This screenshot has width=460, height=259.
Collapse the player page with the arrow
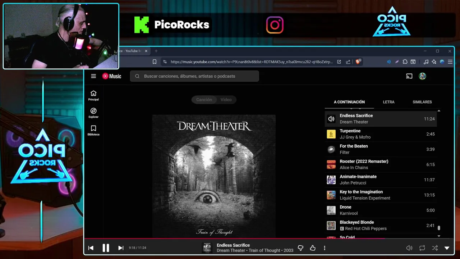pos(447,248)
